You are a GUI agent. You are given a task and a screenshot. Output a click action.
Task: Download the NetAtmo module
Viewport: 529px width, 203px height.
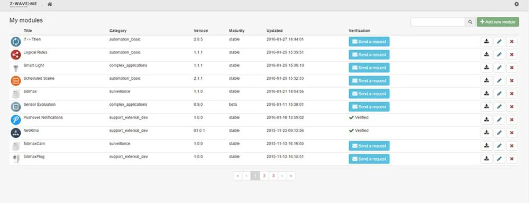tap(486, 133)
